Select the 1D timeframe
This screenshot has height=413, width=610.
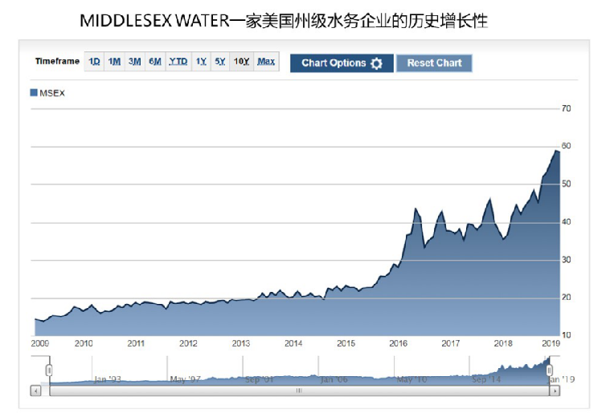click(x=94, y=61)
